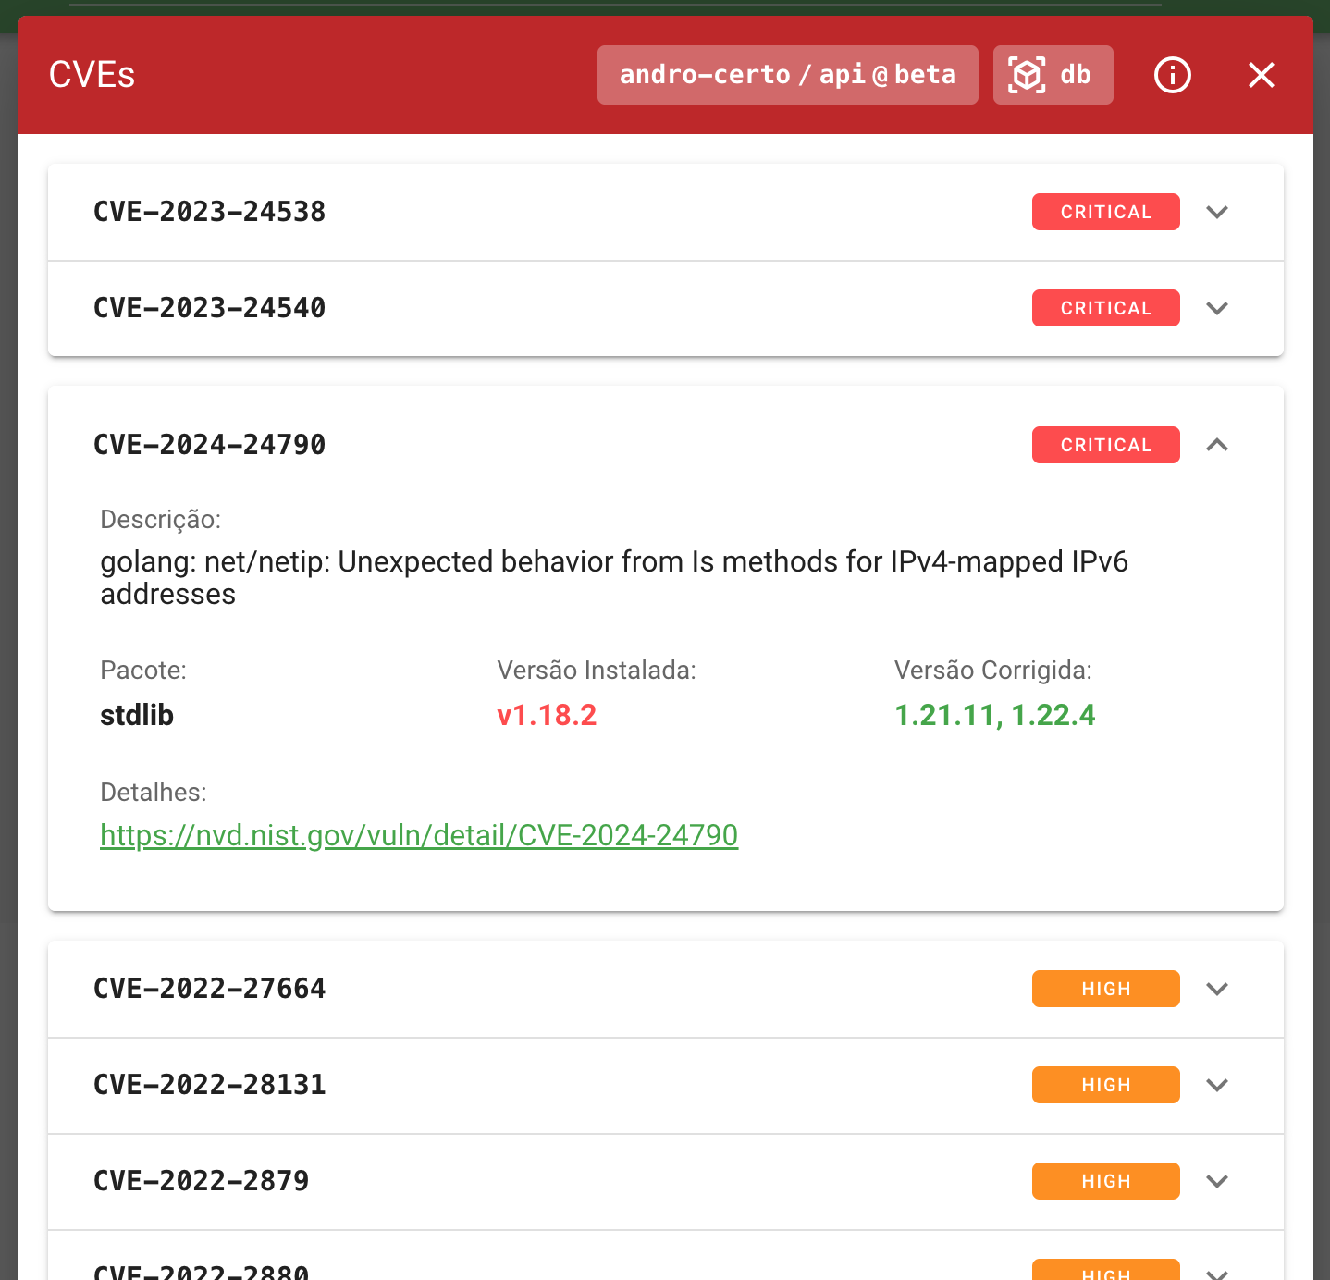
Task: Expand CVE-2022-28131 chevron
Action: pyautogui.click(x=1217, y=1085)
